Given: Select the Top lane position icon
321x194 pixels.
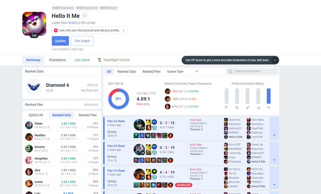Looking at the screenshot, I should coord(227,108).
